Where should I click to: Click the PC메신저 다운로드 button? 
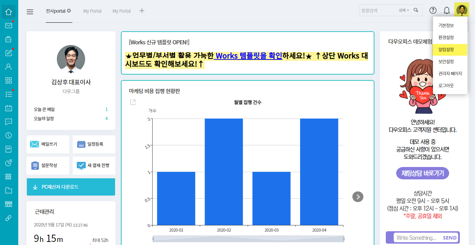coord(71,187)
